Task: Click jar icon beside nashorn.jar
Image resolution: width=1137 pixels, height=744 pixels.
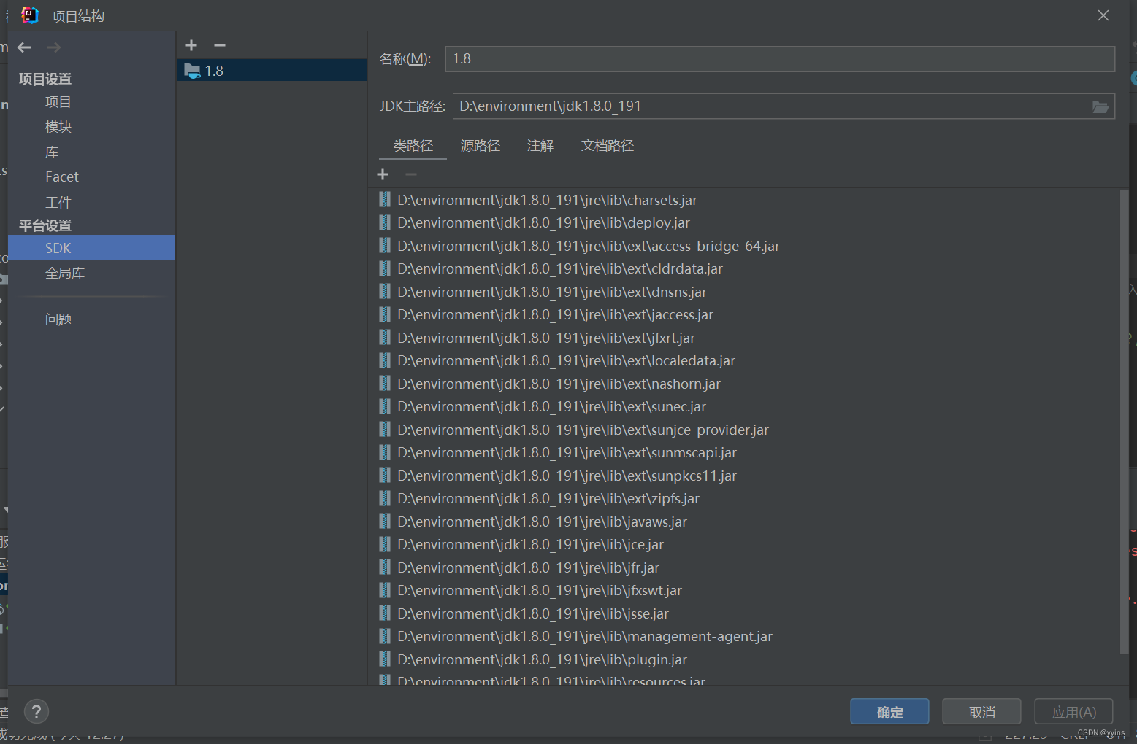Action: [x=385, y=384]
